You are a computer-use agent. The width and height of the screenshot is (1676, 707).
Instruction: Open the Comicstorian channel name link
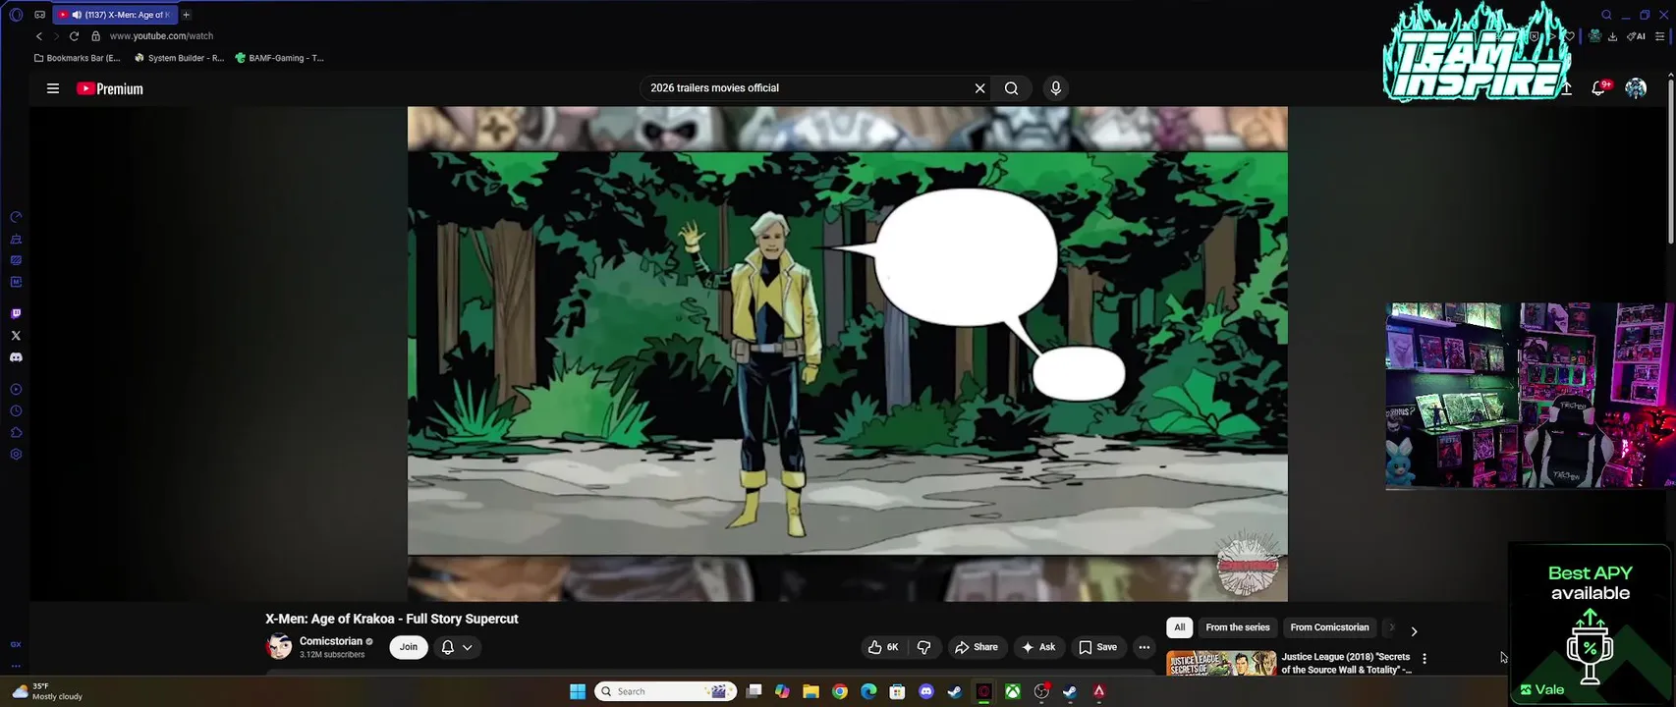[x=331, y=641]
